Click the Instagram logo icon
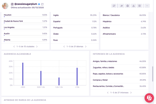156x104 pixels. 12,4
